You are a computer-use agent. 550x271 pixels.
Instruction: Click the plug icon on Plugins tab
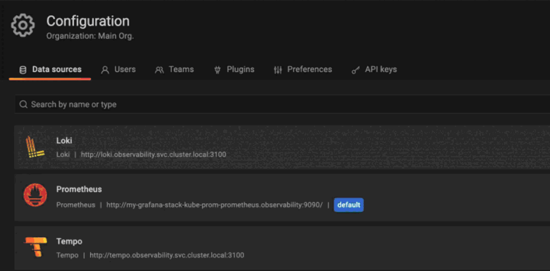click(x=217, y=70)
